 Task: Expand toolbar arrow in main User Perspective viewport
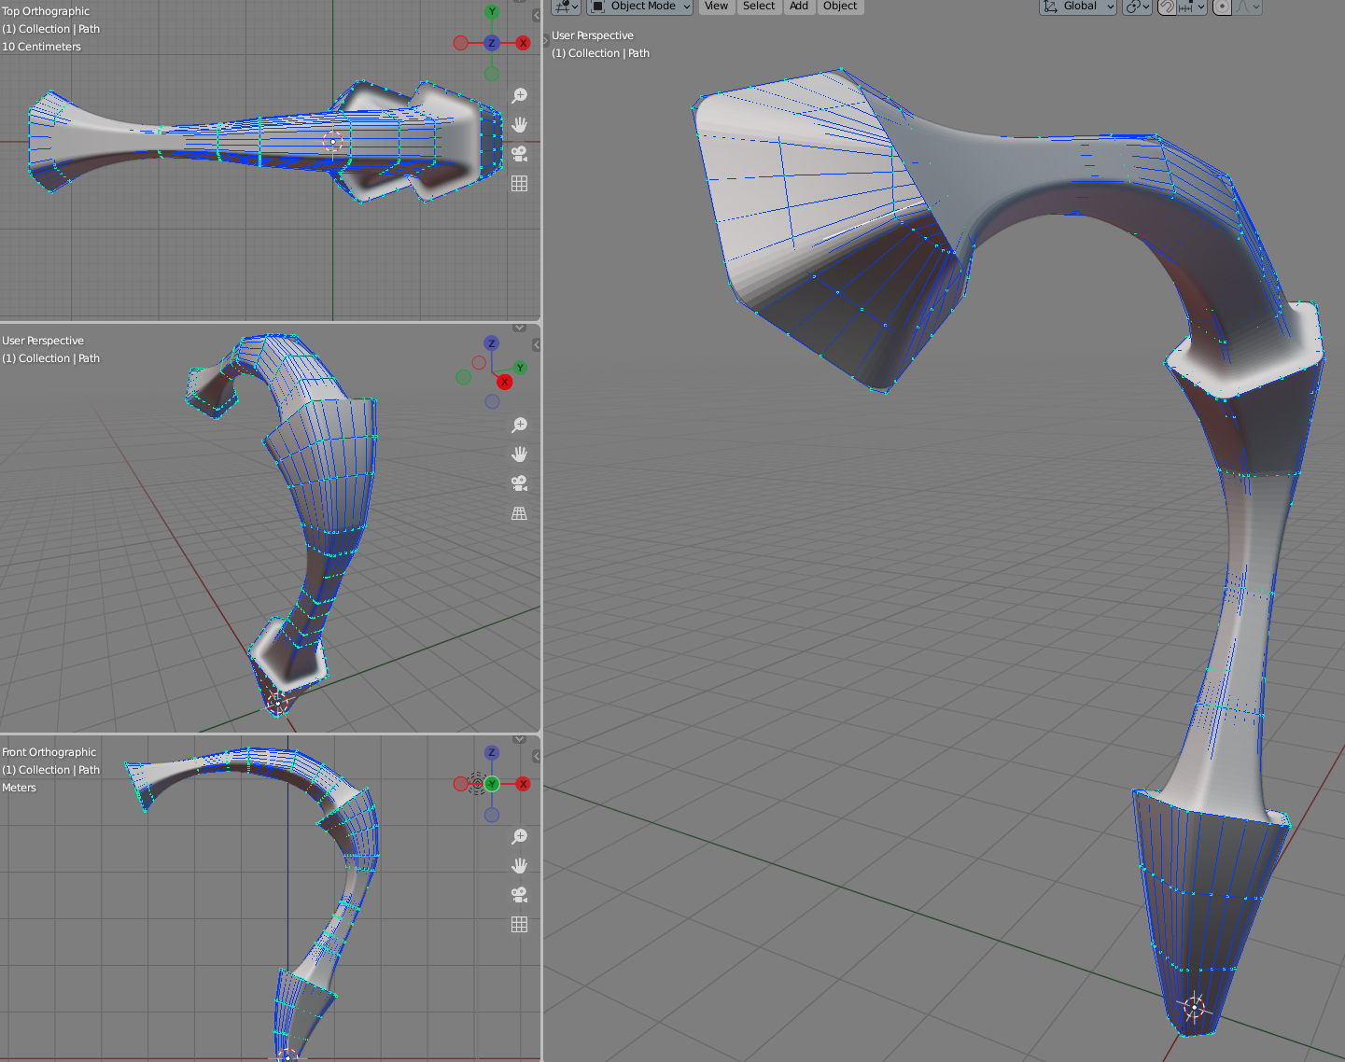pyautogui.click(x=547, y=40)
